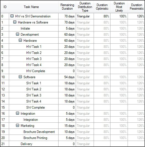Click the Brochure Development task name
The height and width of the screenshot is (147, 145).
39,132
